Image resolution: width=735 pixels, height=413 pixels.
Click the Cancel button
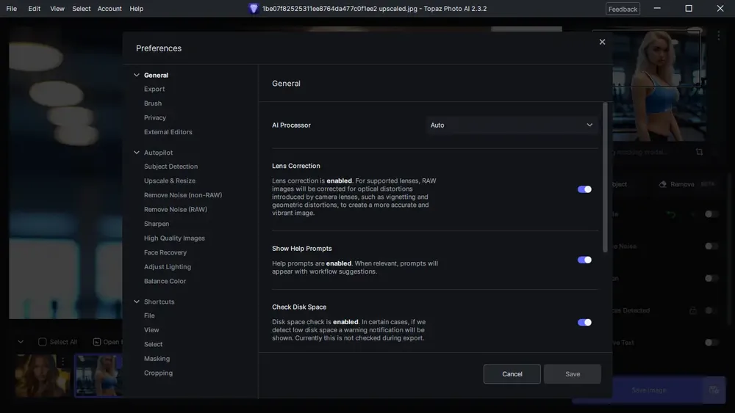[x=512, y=374]
